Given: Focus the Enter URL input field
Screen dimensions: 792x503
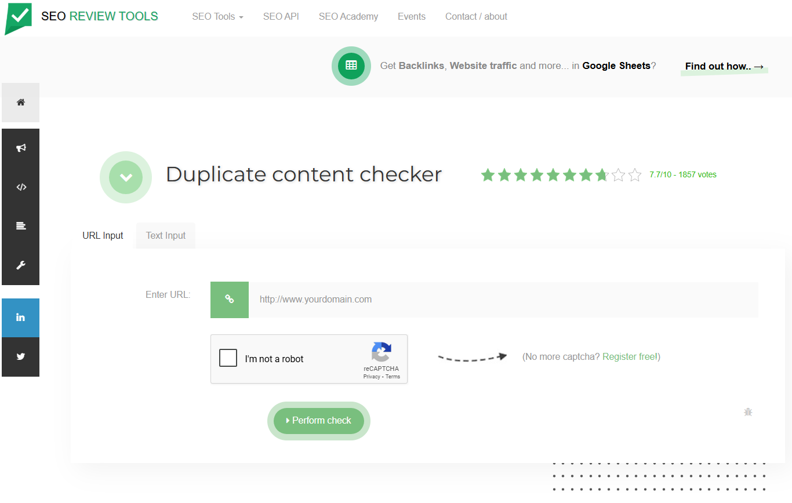Looking at the screenshot, I should (503, 300).
